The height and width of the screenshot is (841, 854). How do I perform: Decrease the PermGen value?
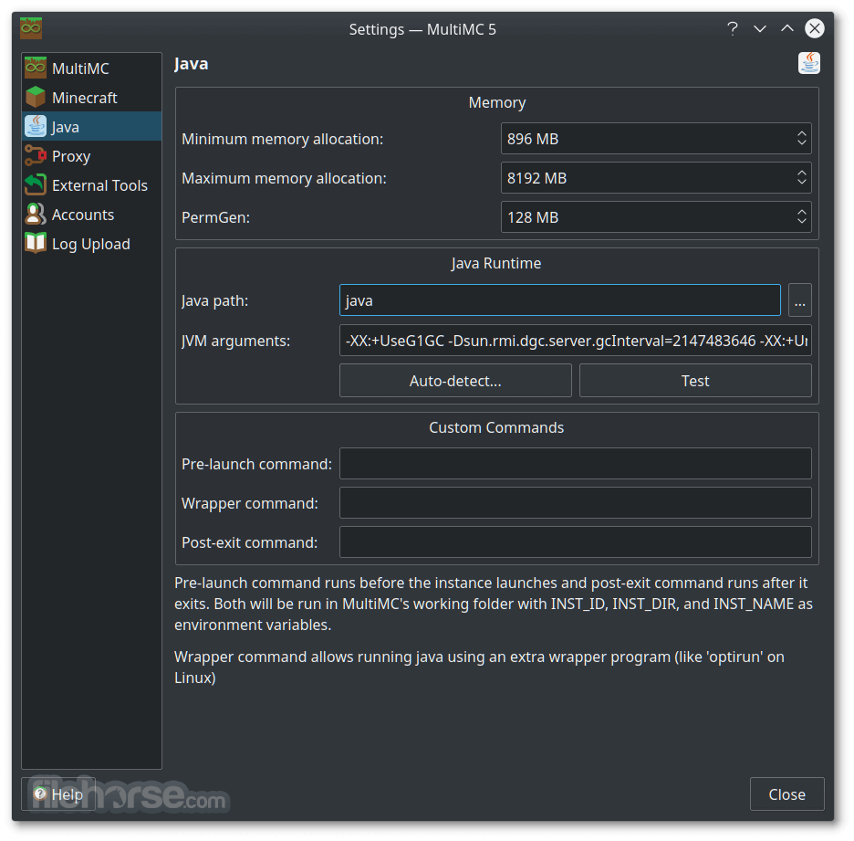click(x=801, y=221)
